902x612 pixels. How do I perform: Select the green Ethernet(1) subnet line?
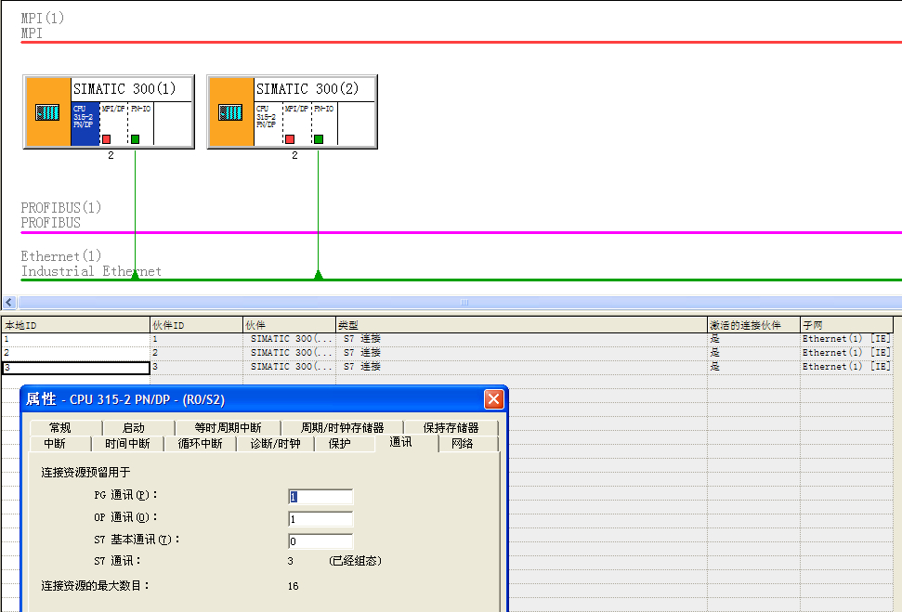pyautogui.click(x=460, y=280)
